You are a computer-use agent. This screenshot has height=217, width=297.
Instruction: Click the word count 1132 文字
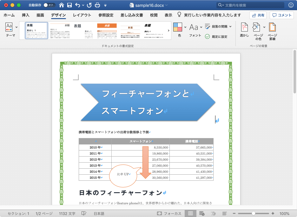coord(67,213)
